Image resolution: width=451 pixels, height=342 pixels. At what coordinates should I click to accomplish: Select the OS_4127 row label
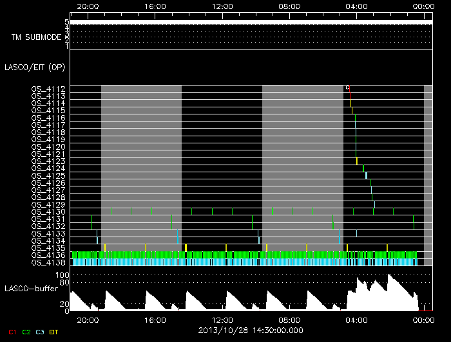click(48, 190)
